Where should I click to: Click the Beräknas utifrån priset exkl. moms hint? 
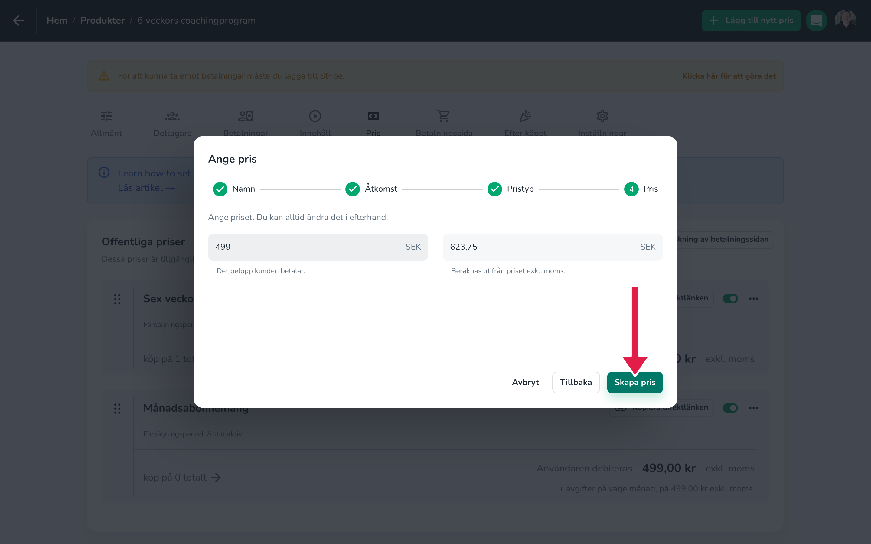(x=508, y=271)
